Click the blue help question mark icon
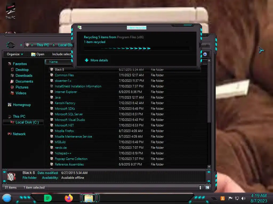 pyautogui.click(x=205, y=54)
